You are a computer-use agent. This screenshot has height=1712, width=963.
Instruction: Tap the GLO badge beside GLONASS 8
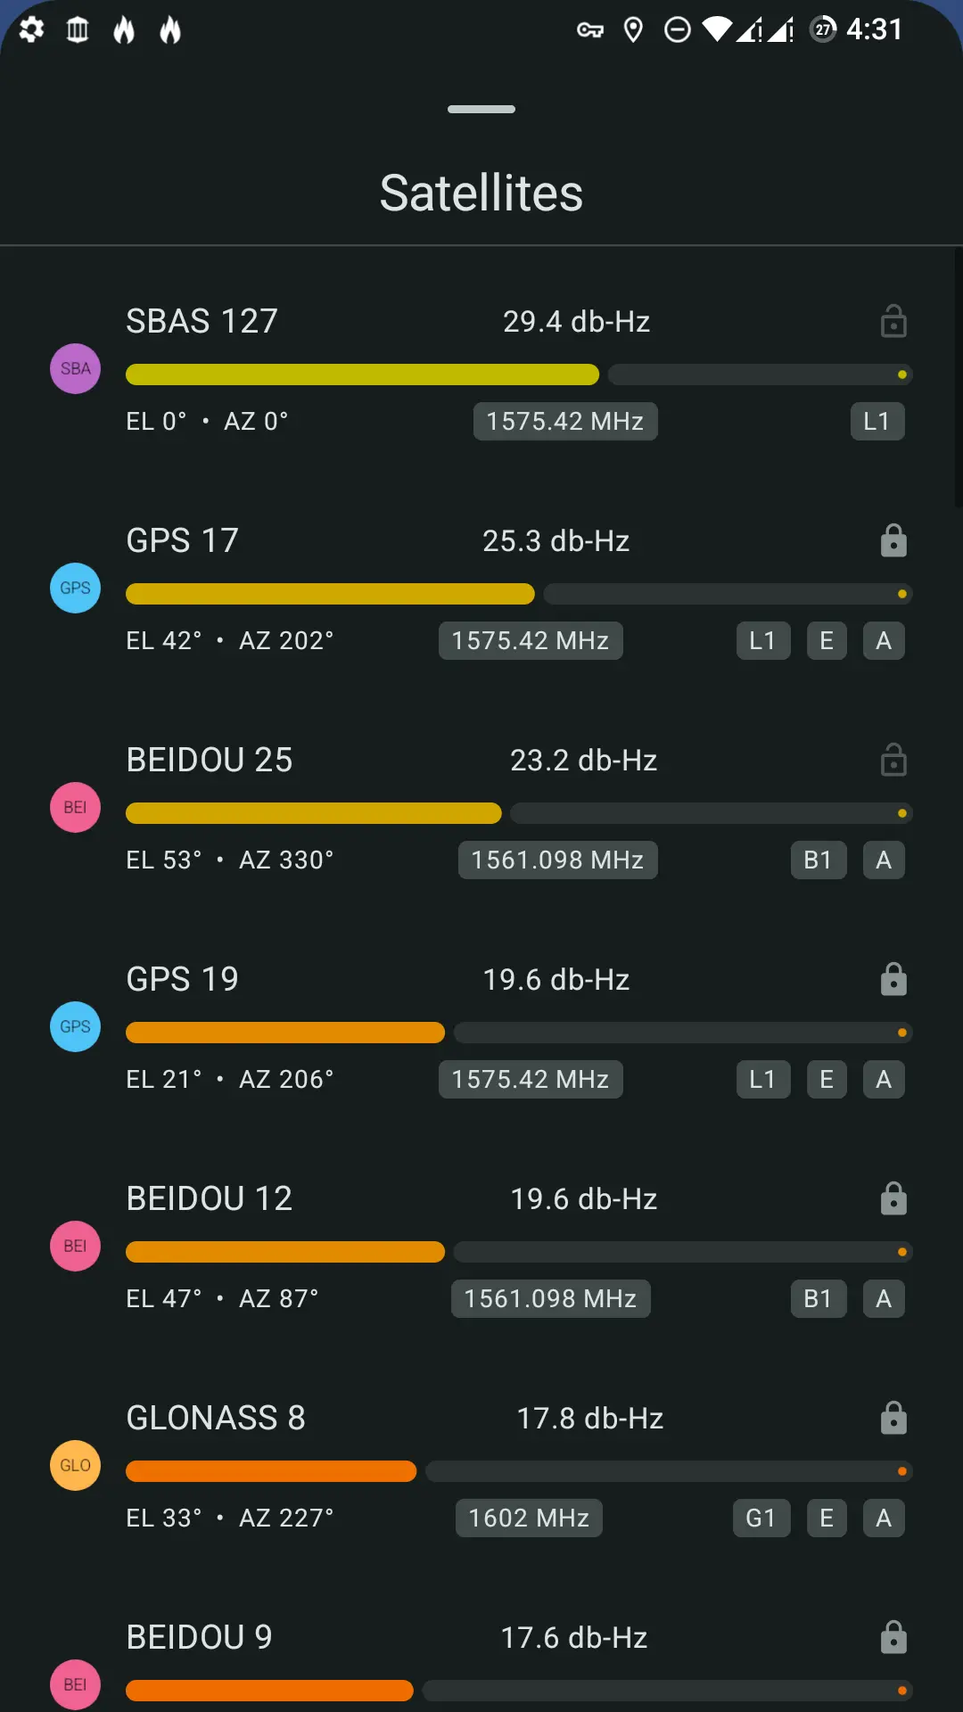[75, 1465]
